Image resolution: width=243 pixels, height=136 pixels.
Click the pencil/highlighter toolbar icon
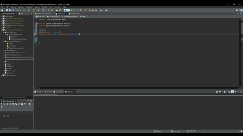pos(60,10)
